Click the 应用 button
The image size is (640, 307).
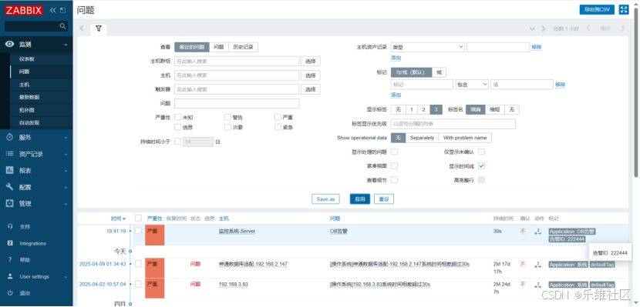(359, 199)
